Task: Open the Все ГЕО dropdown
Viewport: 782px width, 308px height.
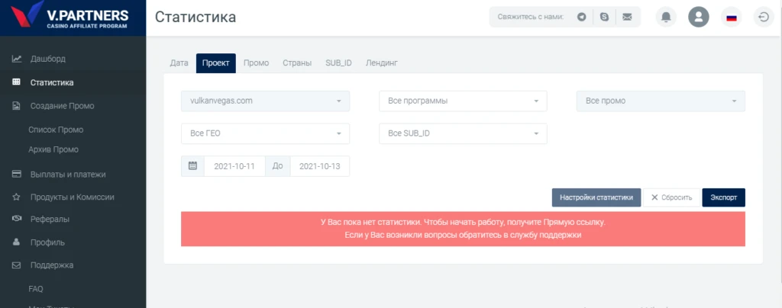Action: point(265,134)
